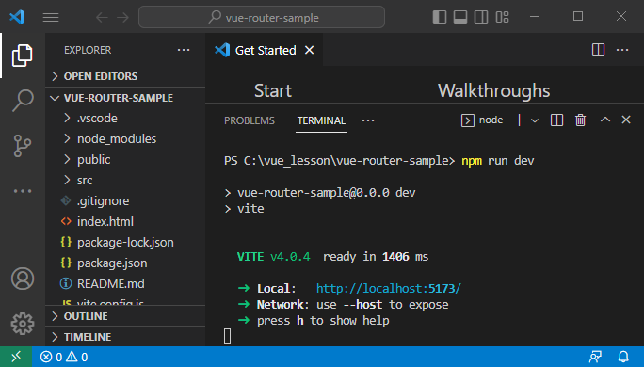Toggle the secondary side bar layout icon
Viewport: 644px width, 367px height.
[x=481, y=17]
